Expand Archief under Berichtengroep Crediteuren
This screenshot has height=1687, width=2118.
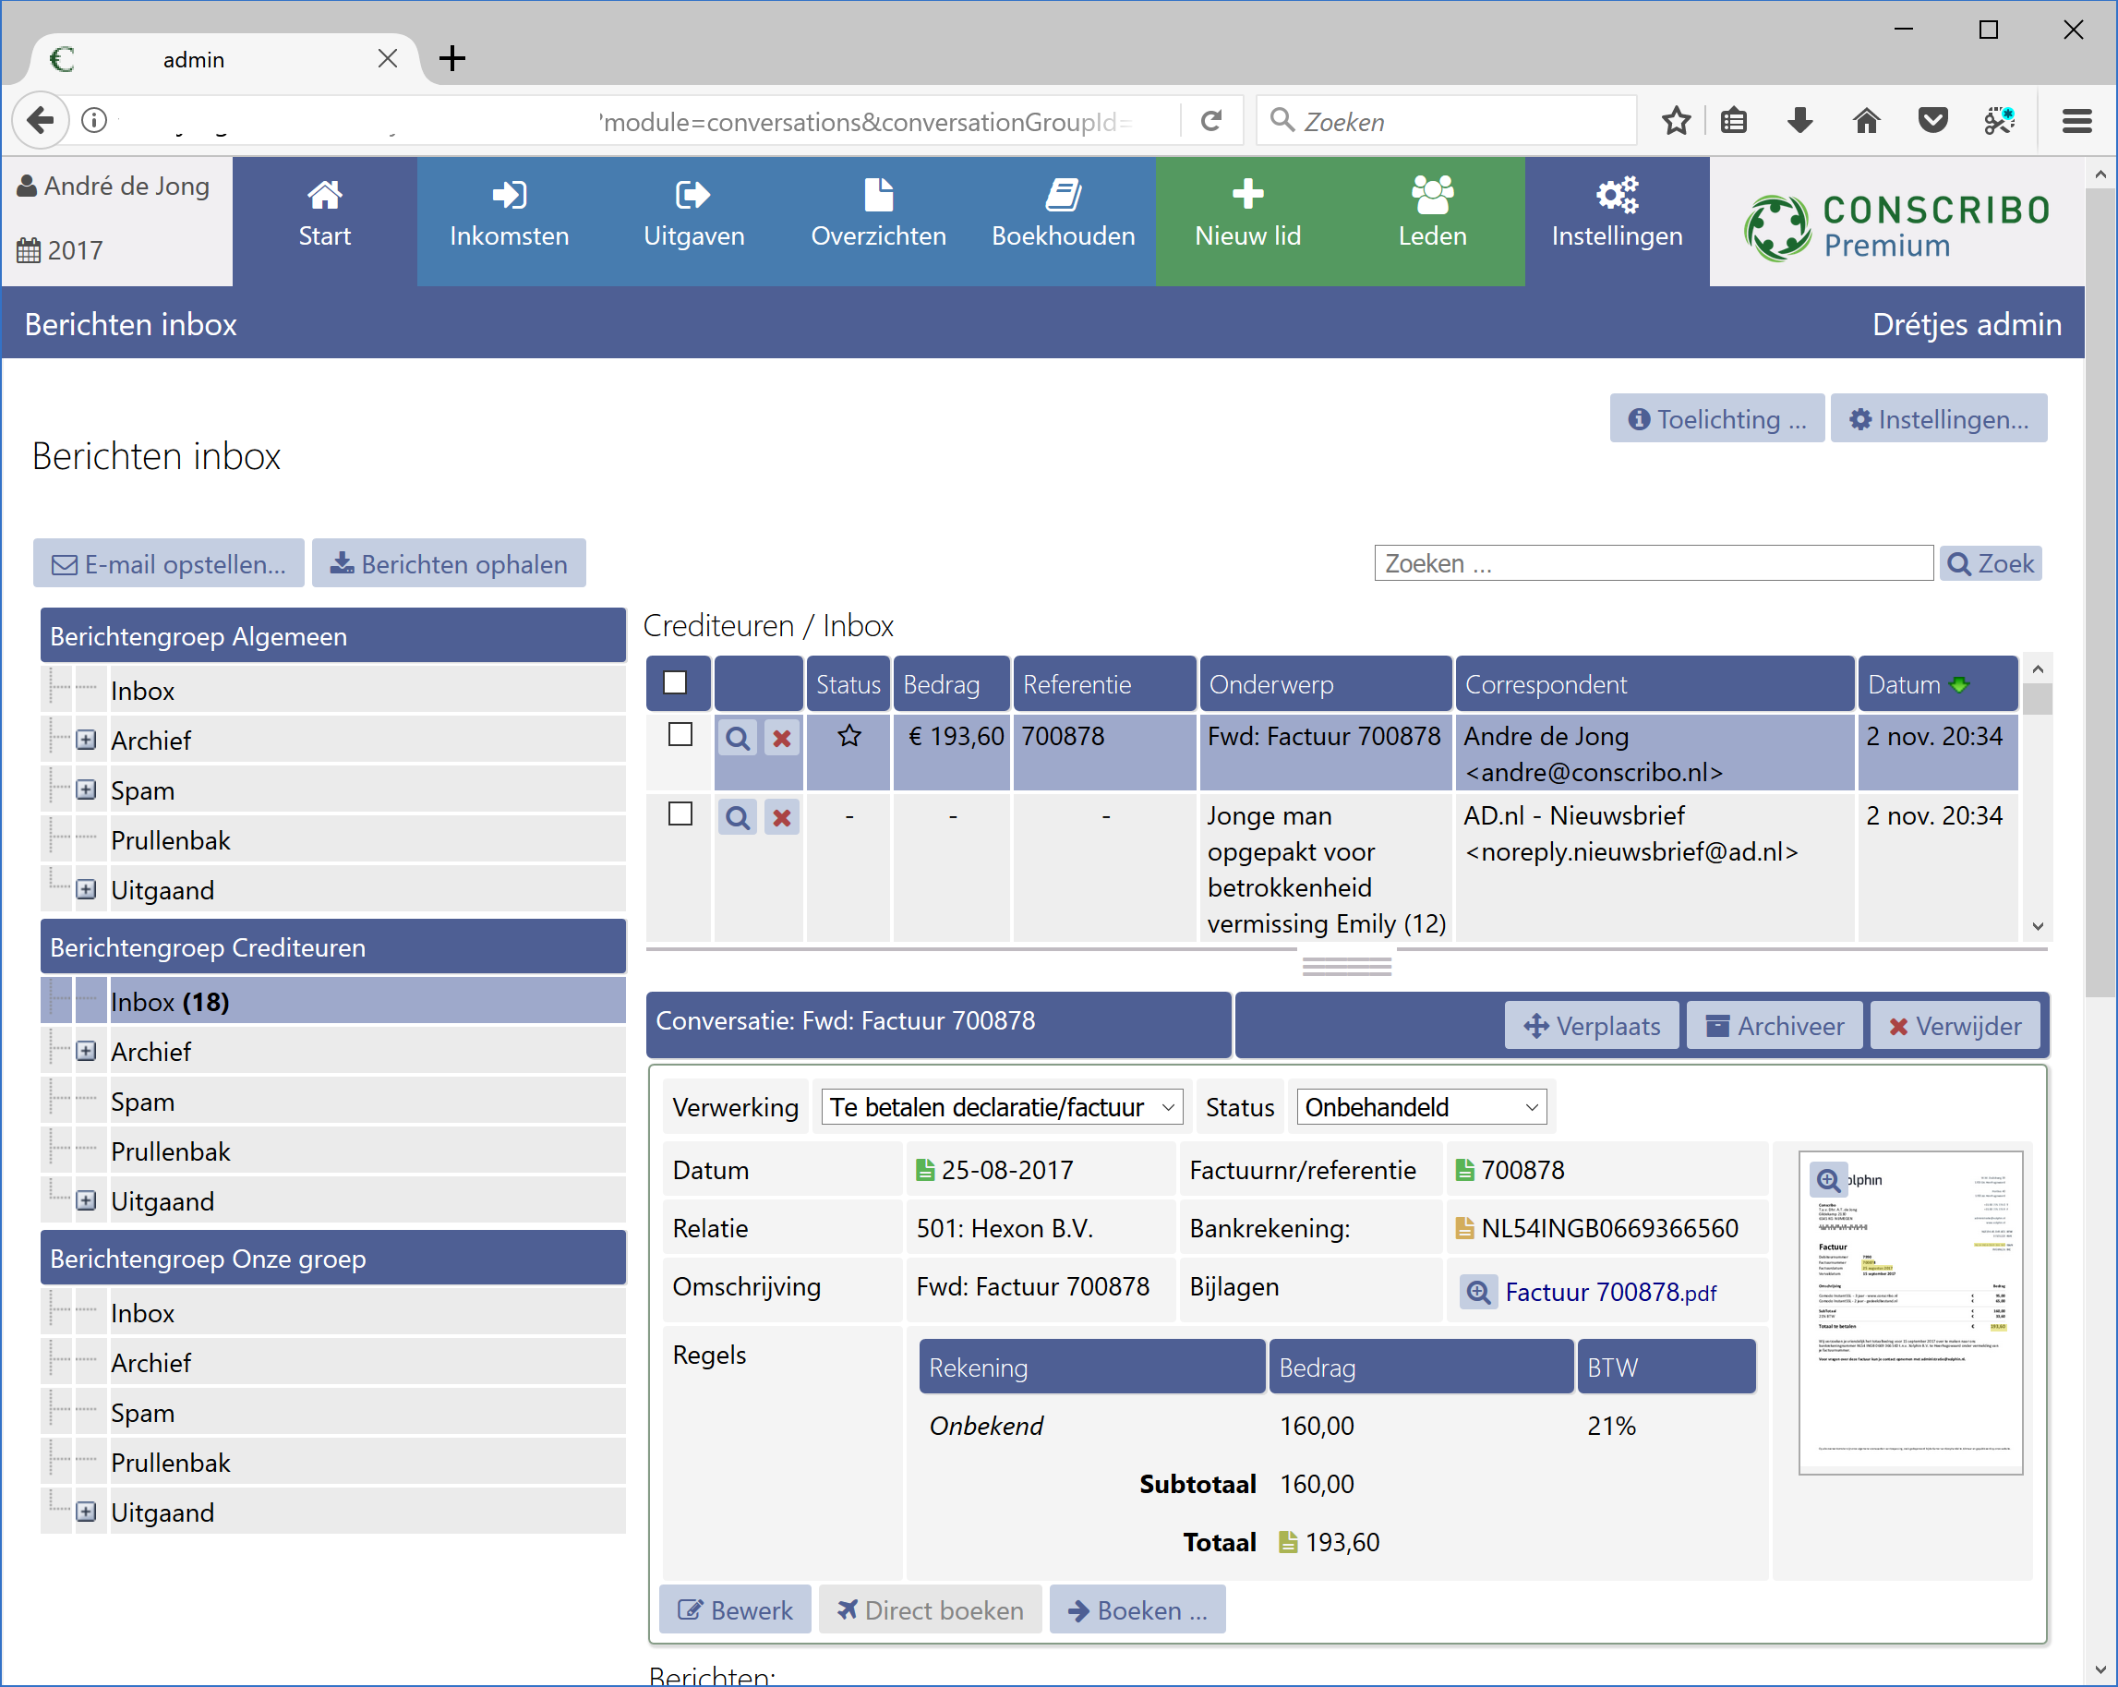click(x=87, y=1050)
